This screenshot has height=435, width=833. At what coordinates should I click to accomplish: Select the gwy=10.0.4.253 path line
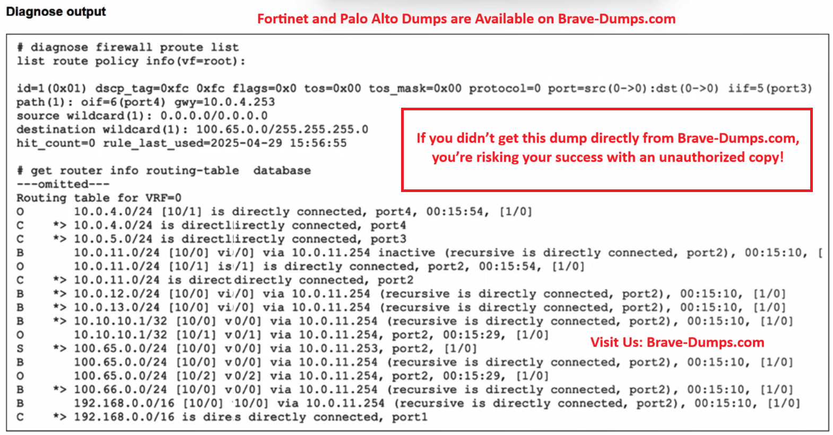pos(145,102)
